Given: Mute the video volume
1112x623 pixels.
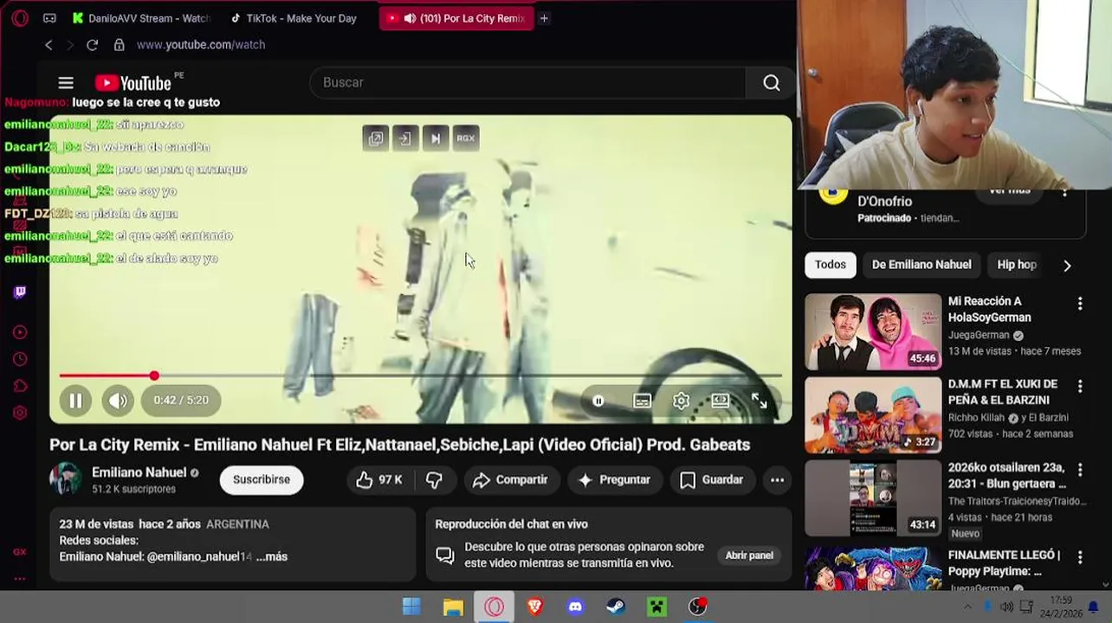Looking at the screenshot, I should 118,400.
